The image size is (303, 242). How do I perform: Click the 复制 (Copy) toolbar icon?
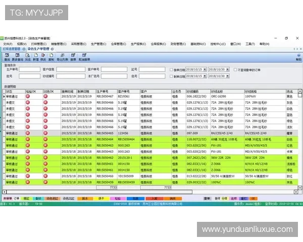[51, 56]
